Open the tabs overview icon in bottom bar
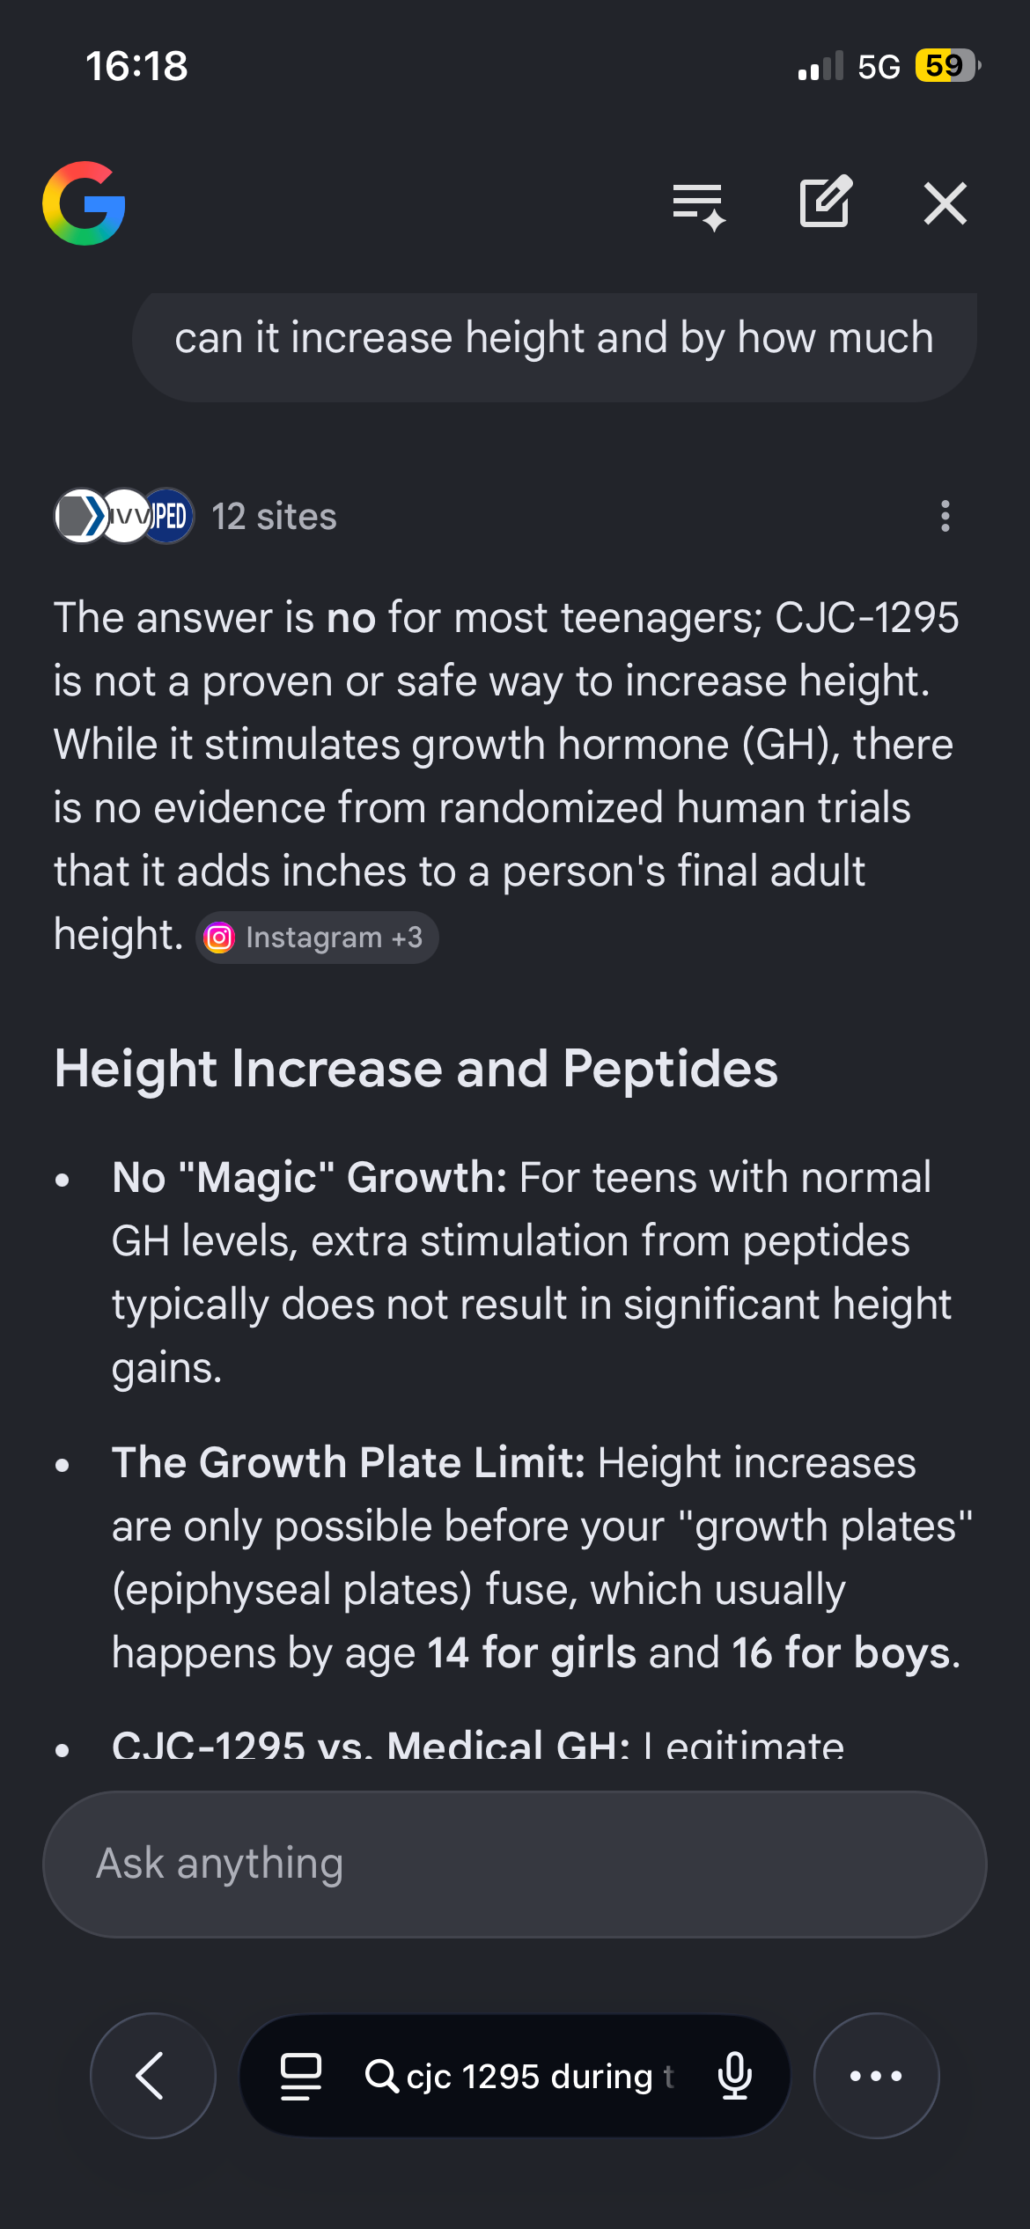1030x2229 pixels. 300,2076
